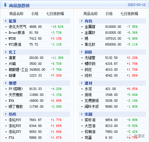
Task: Select 液化天然气 commodity name
Action: pos(17,27)
